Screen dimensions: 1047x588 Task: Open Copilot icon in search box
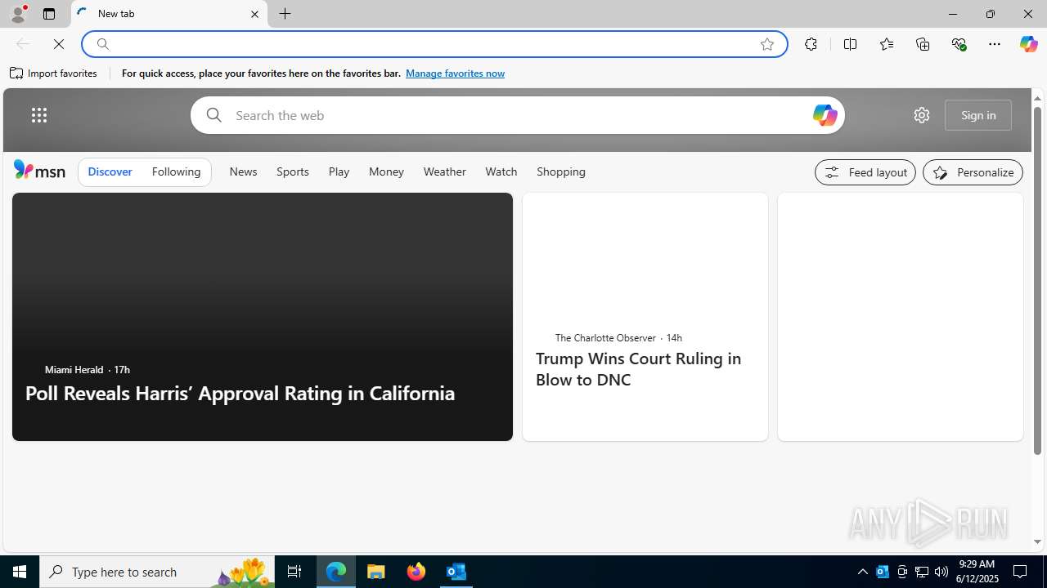[825, 115]
